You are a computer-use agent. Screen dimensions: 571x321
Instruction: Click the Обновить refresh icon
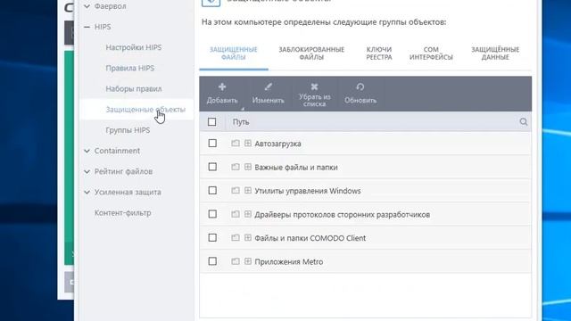pos(360,86)
